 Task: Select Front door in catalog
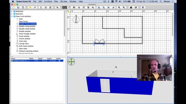23,41
